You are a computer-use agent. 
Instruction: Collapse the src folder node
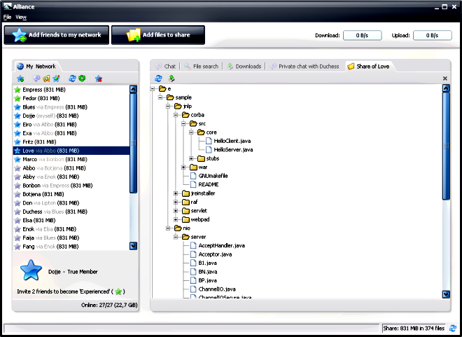pyautogui.click(x=183, y=123)
